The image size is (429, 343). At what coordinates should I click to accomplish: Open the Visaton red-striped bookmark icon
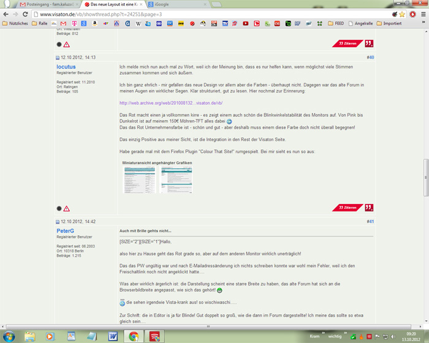(x=192, y=23)
